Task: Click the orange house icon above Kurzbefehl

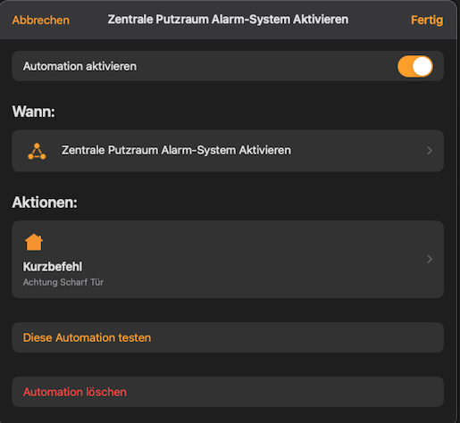Action: point(34,242)
